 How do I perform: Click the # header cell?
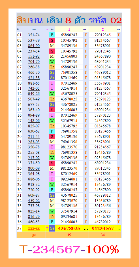(18, 29)
